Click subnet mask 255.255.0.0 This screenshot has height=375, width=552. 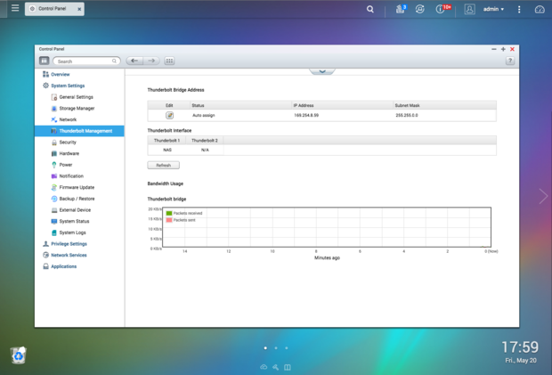point(407,115)
